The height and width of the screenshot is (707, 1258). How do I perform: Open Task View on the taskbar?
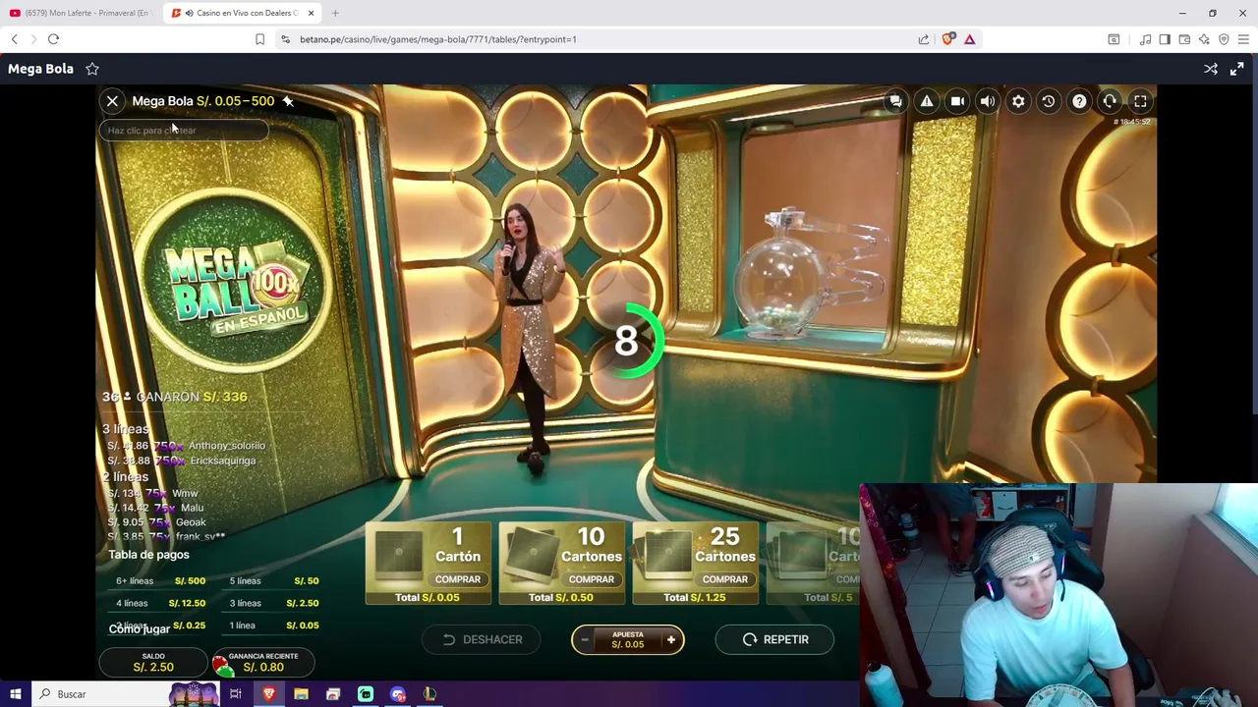(x=236, y=694)
